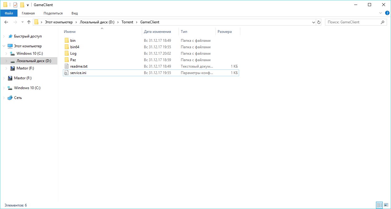Switch to details view layout
The image size is (391, 209).
(x=379, y=205)
